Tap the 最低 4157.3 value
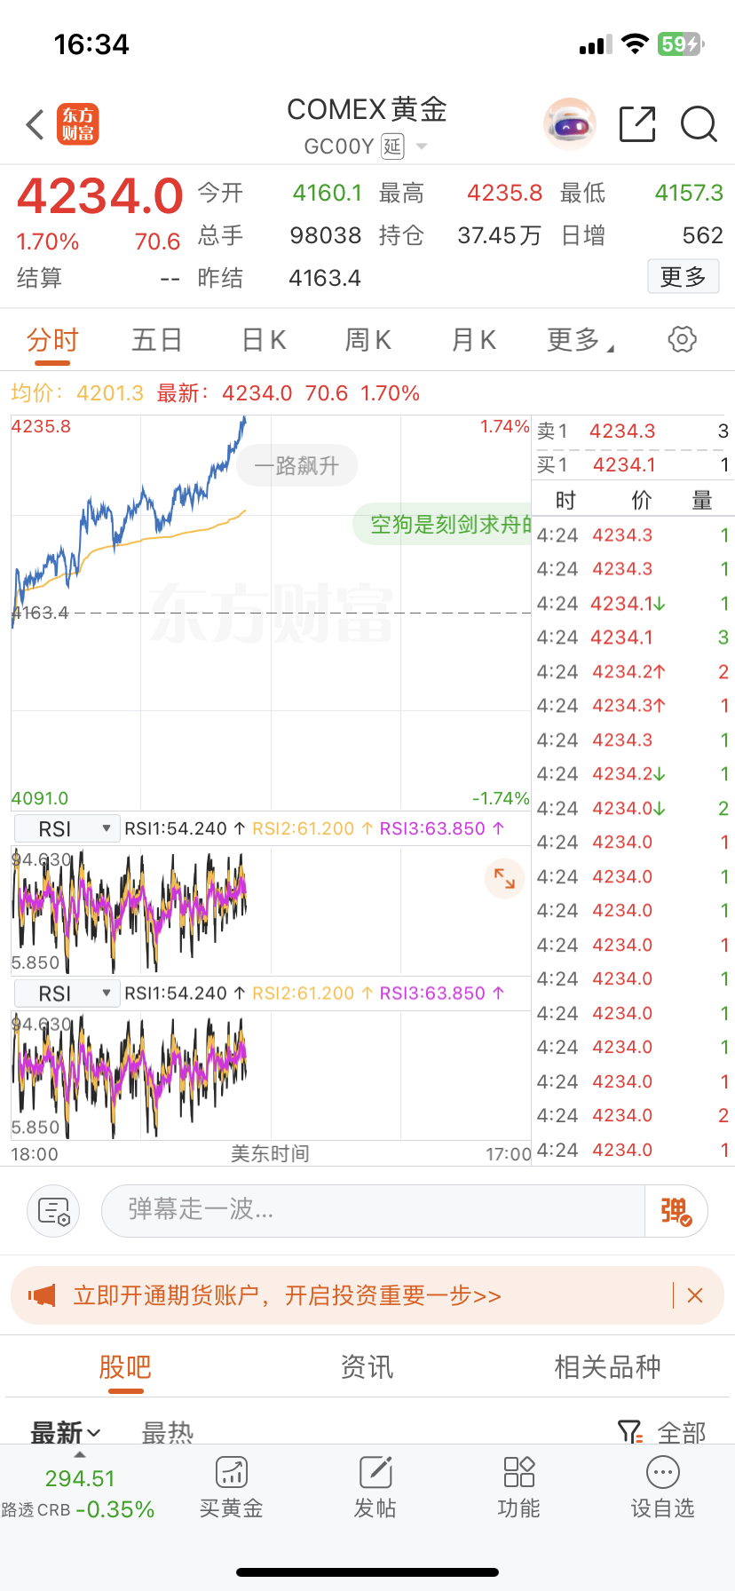Screen dimensions: 735x1591 (689, 193)
